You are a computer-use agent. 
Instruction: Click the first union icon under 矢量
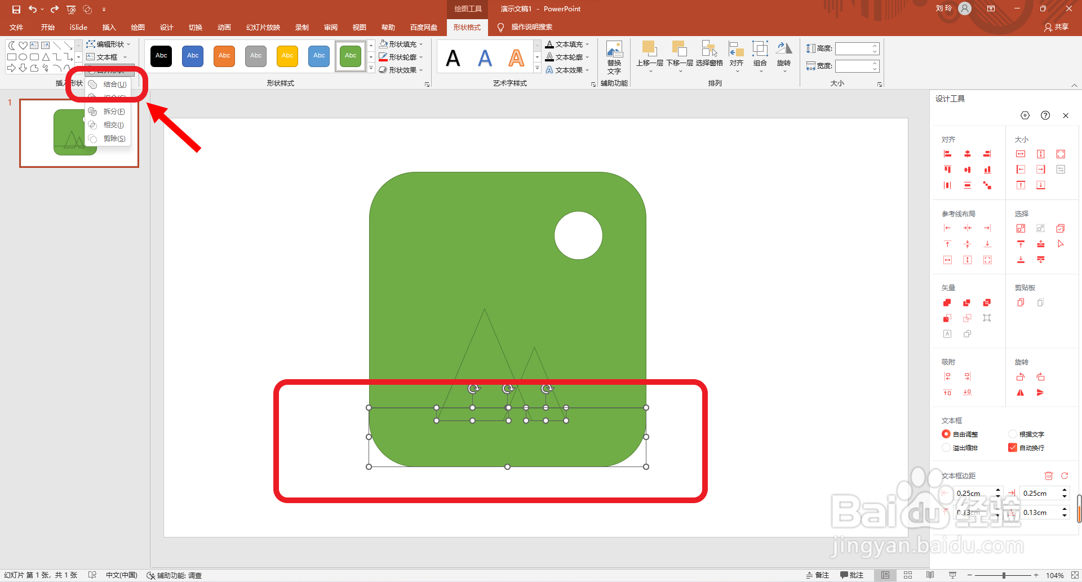[x=947, y=303]
